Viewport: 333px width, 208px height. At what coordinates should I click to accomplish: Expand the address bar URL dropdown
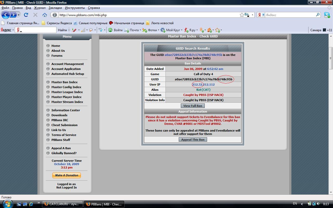click(252, 15)
